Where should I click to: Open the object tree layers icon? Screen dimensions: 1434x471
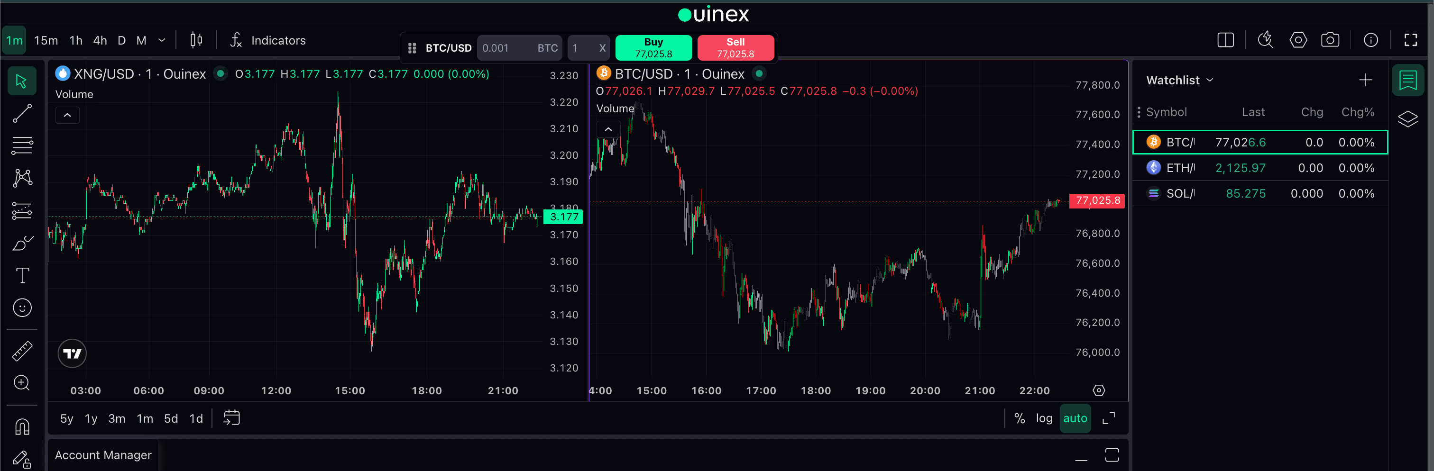(x=1408, y=118)
